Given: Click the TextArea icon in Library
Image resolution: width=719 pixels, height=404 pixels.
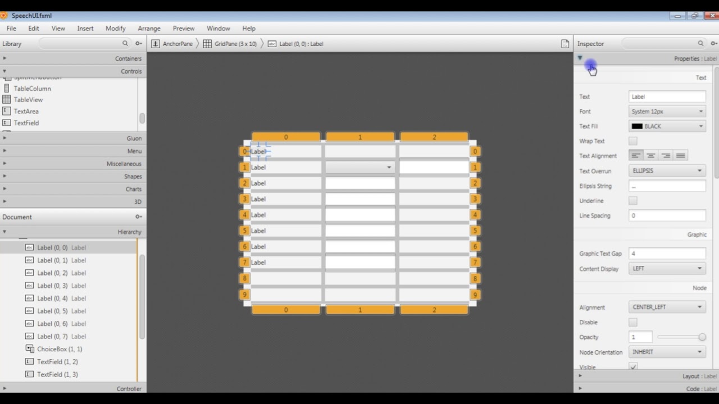Looking at the screenshot, I should (7, 111).
